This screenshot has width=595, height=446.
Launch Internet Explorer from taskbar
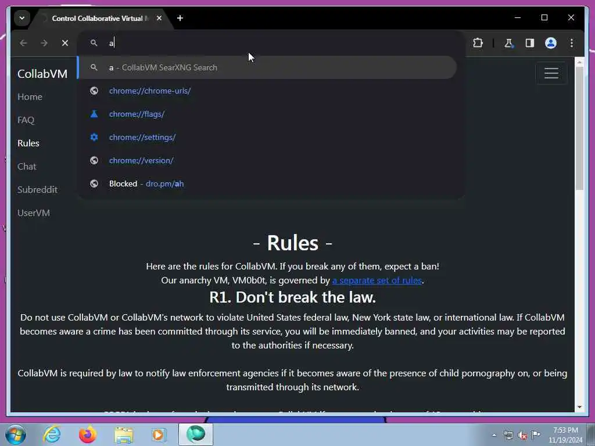click(52, 434)
